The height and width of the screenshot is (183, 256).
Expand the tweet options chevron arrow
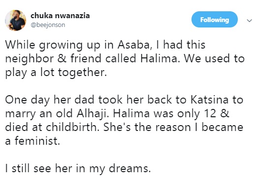[250, 21]
